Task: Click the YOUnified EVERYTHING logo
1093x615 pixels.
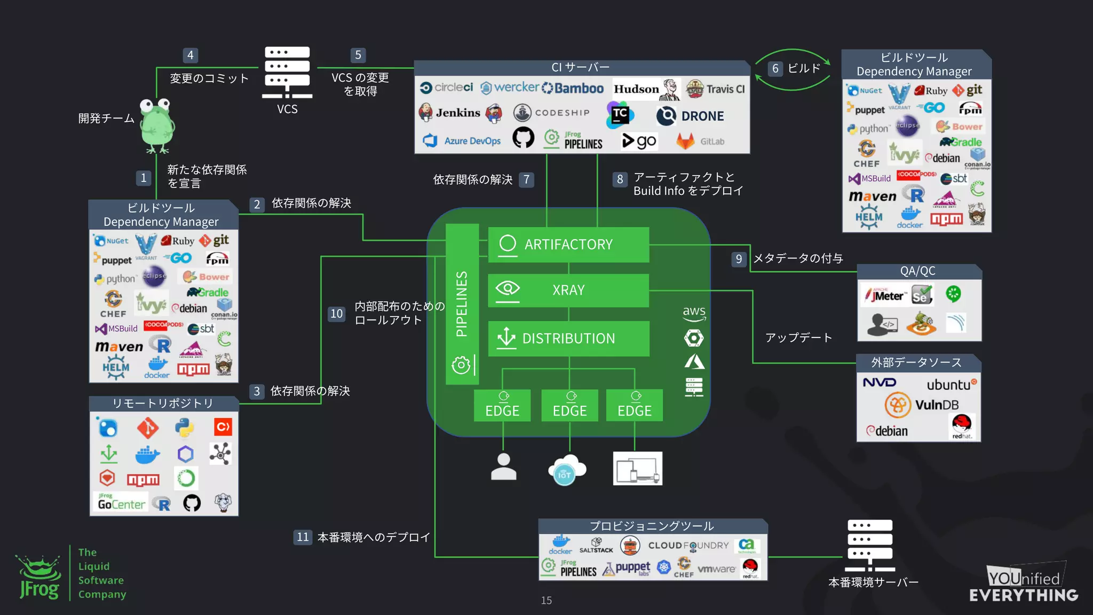Action: (x=1024, y=582)
